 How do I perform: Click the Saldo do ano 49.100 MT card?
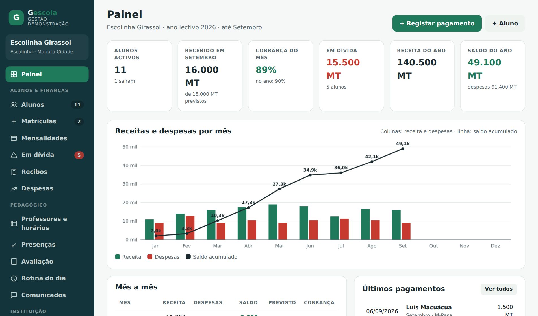pyautogui.click(x=493, y=76)
